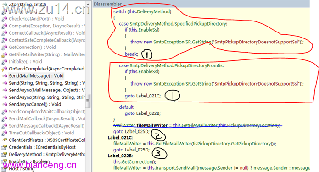Open OnSendCompleted method in the tree
Image resolution: width=319 pixels, height=172 pixels.
(x=47, y=69)
